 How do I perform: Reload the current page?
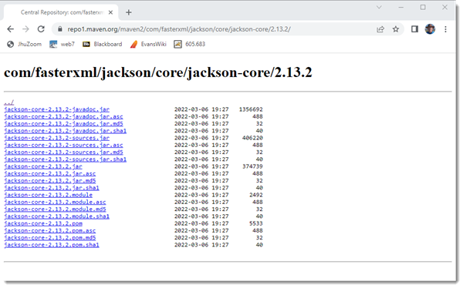click(x=41, y=29)
